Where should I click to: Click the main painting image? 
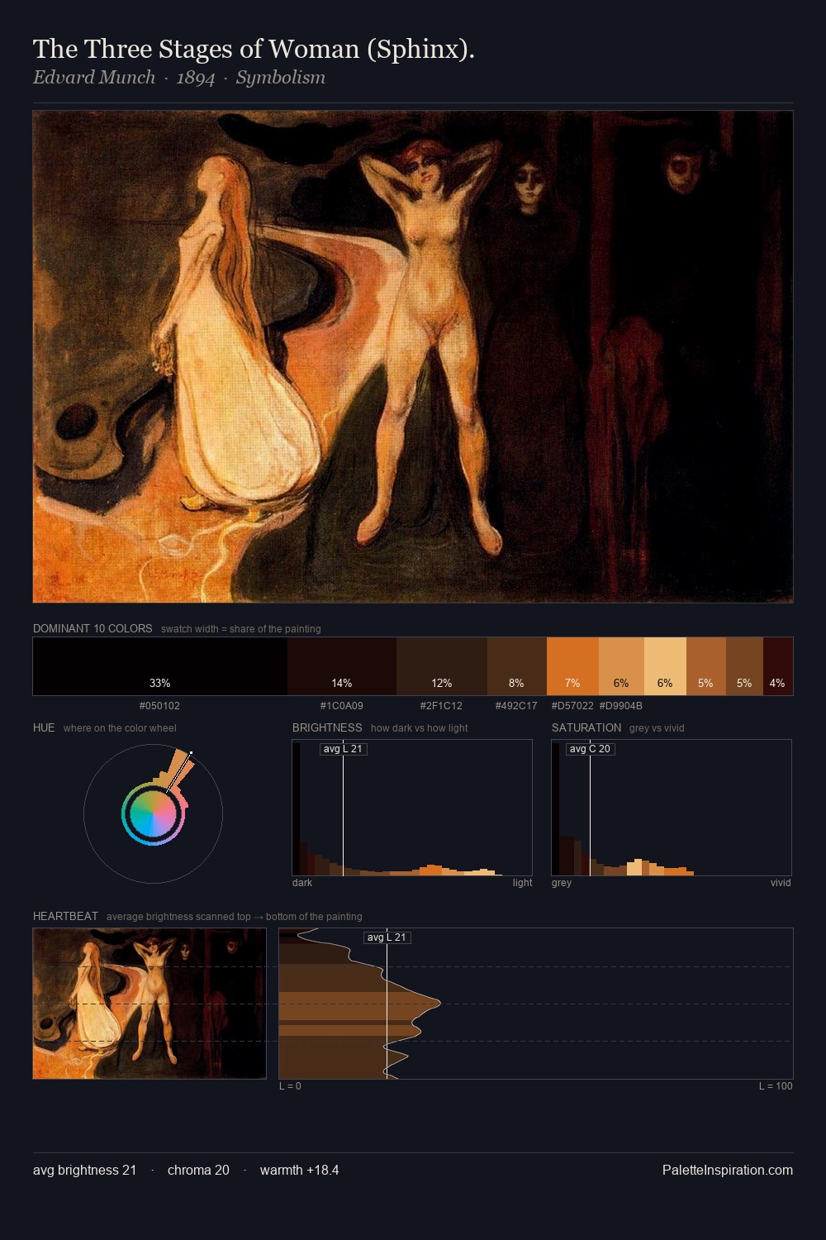(x=413, y=356)
